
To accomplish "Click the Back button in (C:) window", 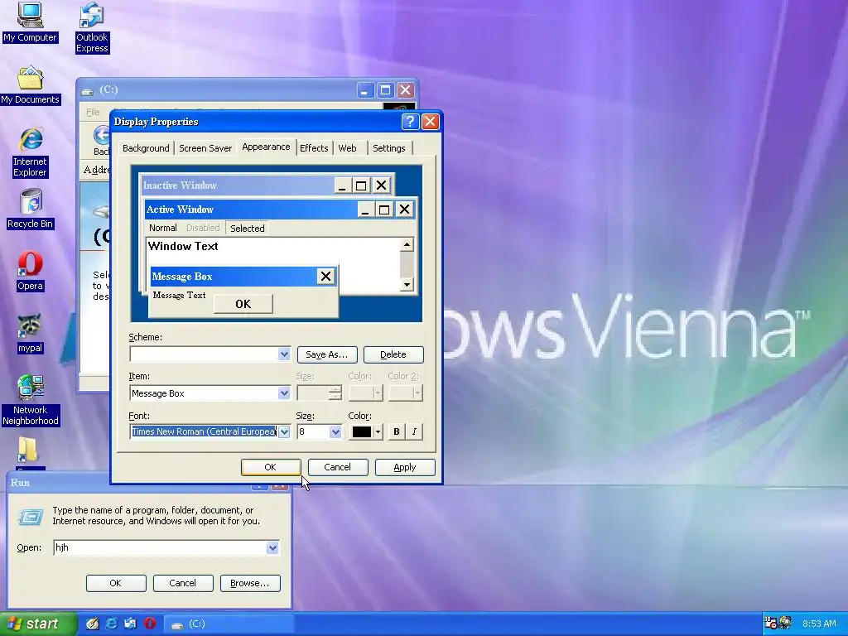I will click(101, 141).
